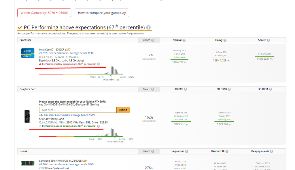Click the 145% 2337 Pts server result

coord(264,59)
